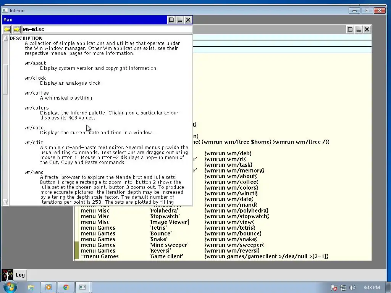391x293 pixels.
Task: Open Chrome from the taskbar
Action: (x=66, y=288)
